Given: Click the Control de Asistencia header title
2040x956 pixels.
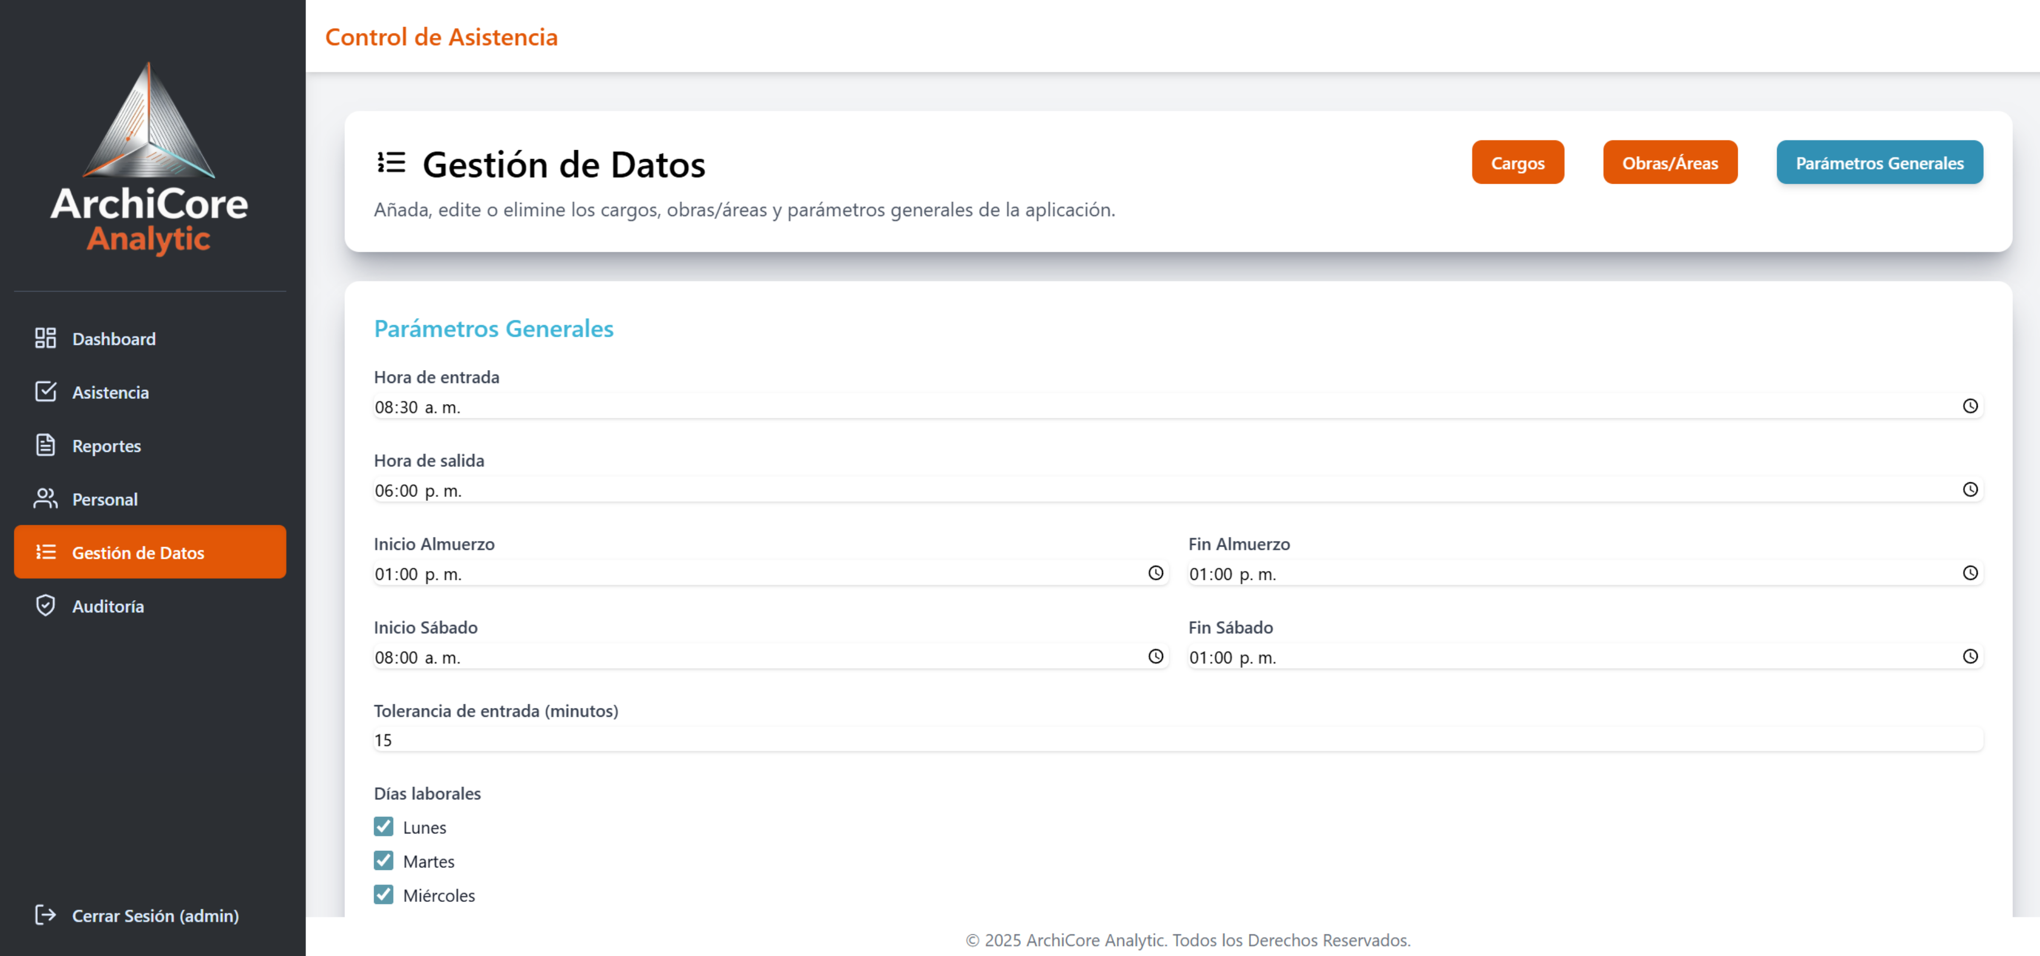Looking at the screenshot, I should [x=441, y=37].
